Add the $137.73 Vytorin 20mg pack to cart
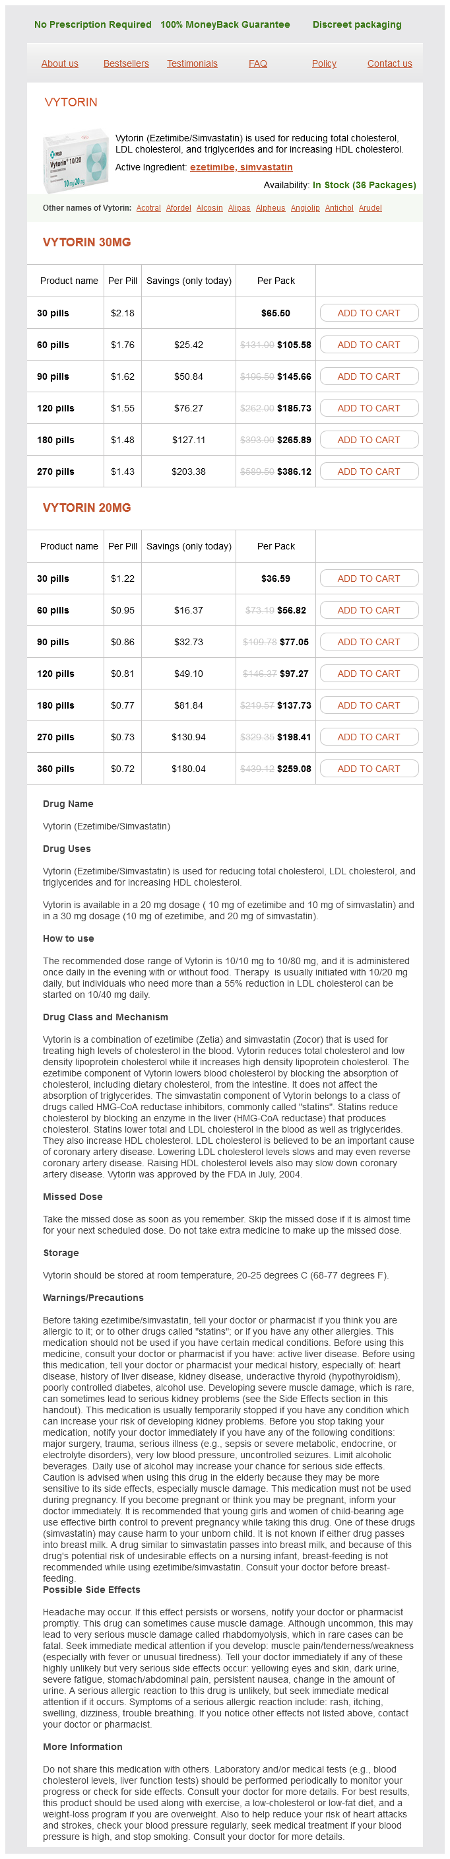 pos(368,706)
